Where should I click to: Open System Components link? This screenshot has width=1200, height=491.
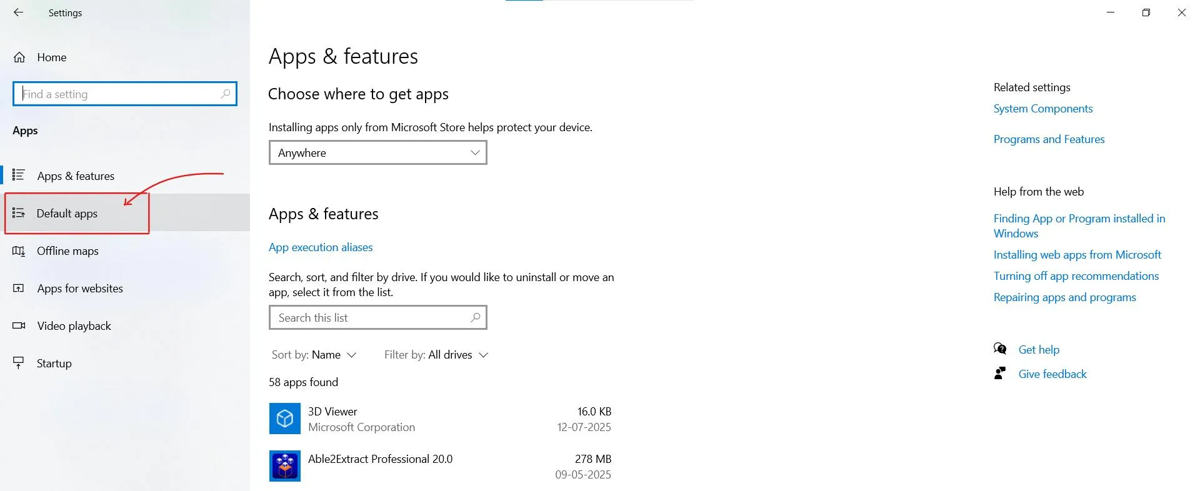point(1043,109)
